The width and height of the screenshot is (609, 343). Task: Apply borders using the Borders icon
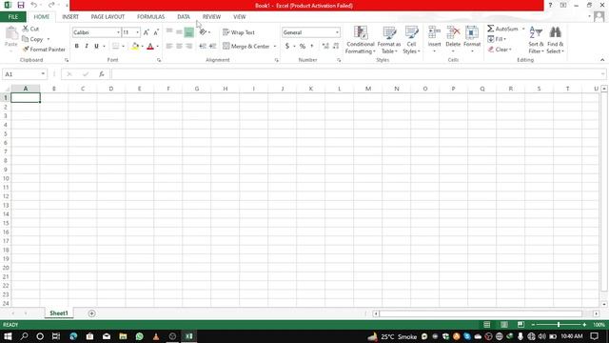pos(116,46)
